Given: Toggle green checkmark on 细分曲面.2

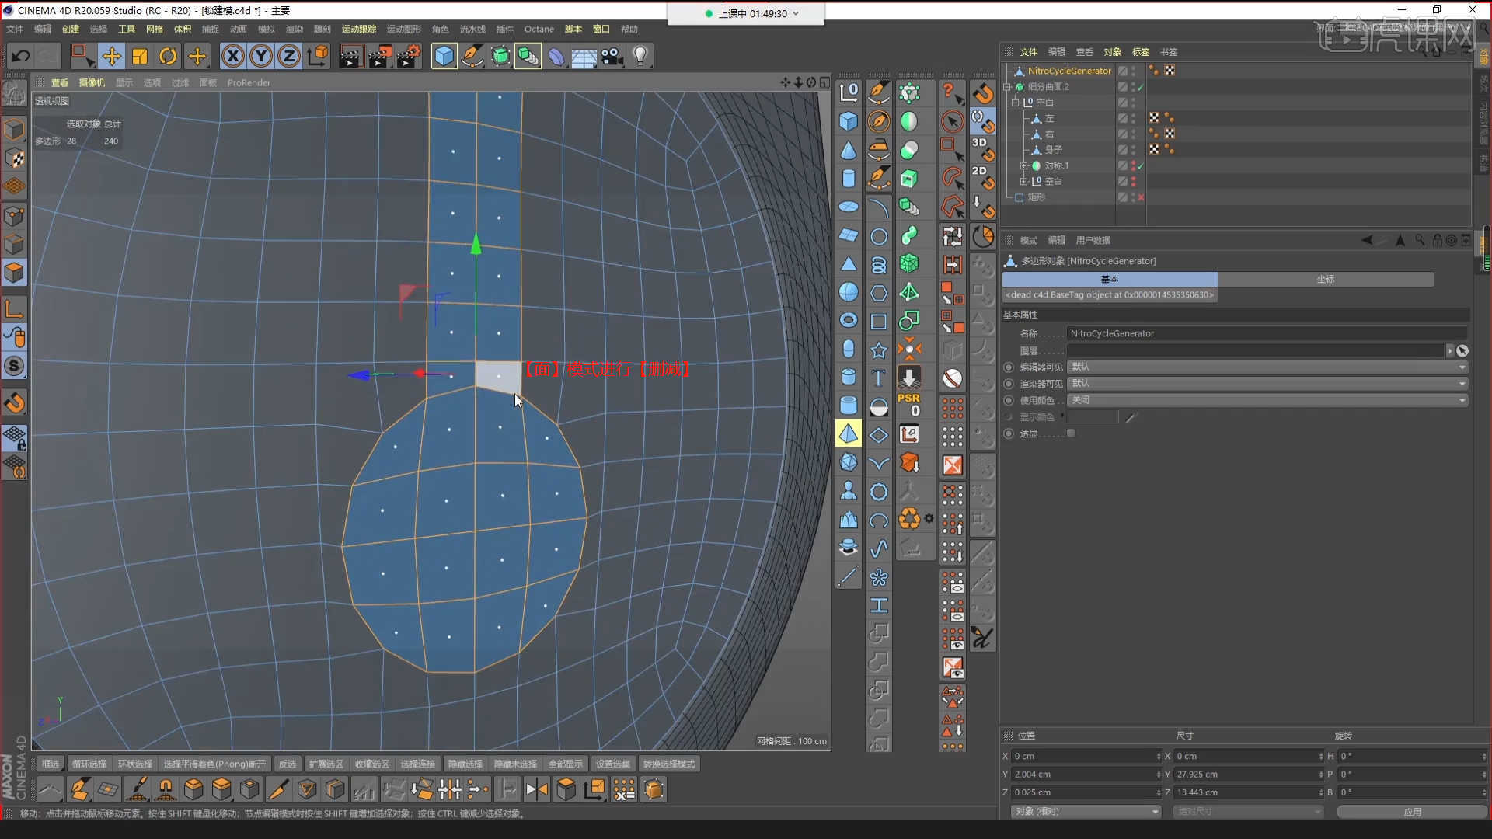Looking at the screenshot, I should pos(1141,87).
